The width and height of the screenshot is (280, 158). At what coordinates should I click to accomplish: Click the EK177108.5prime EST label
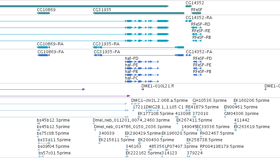tap(156, 114)
